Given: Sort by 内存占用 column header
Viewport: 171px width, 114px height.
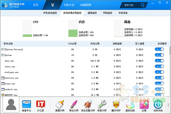Looking at the screenshot, I should pos(95,44).
